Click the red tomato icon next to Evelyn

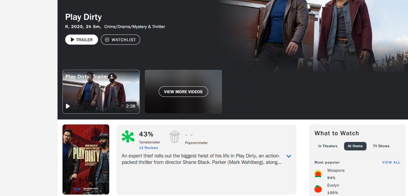click(x=318, y=189)
